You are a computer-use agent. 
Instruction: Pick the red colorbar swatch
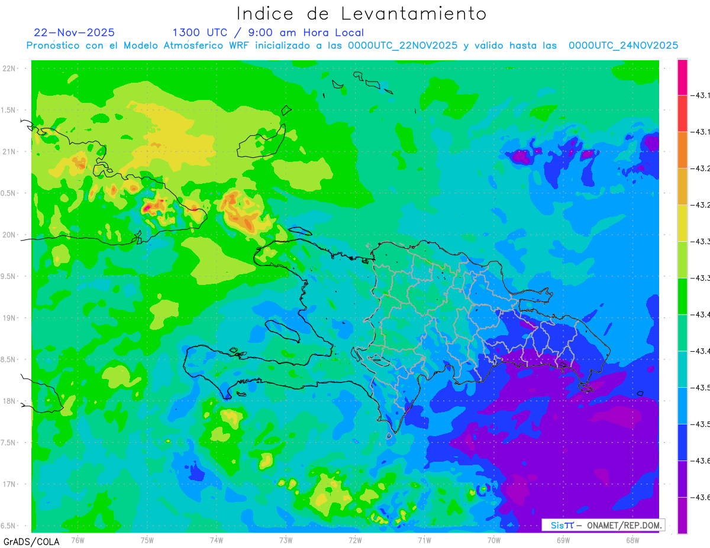pos(682,113)
